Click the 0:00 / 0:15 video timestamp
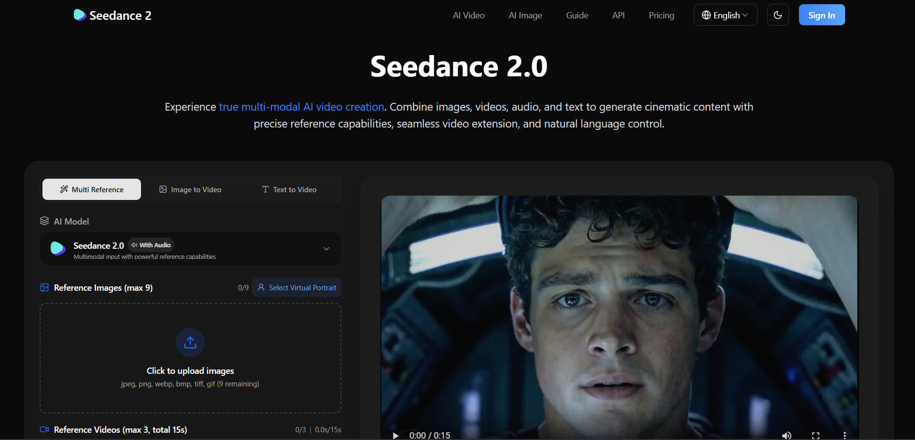 430,435
